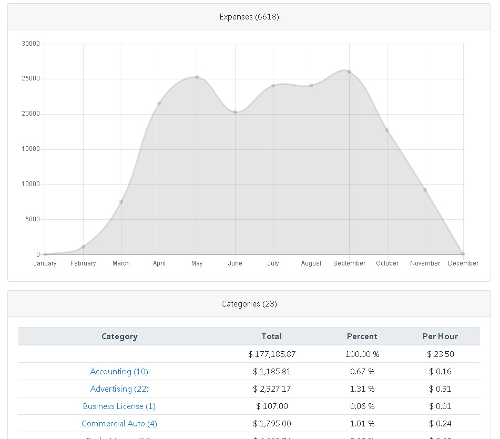Click the Expenses (6618) panel heading
This screenshot has width=500, height=439.
tap(249, 17)
